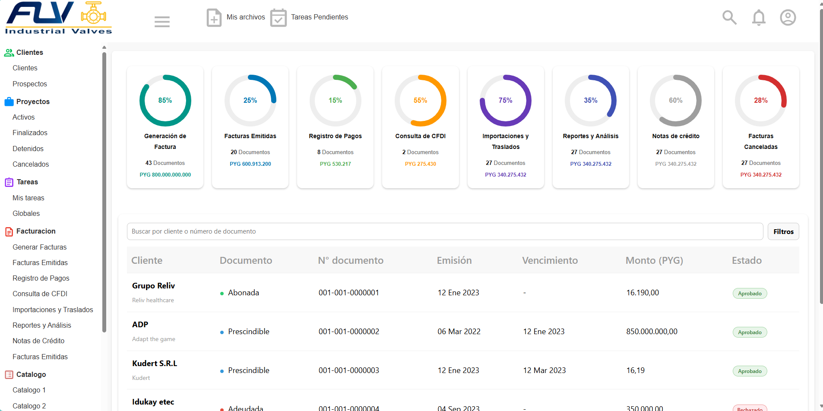Image resolution: width=823 pixels, height=411 pixels.
Task: Click the 35% Reportes y Análisis ring
Action: point(591,101)
